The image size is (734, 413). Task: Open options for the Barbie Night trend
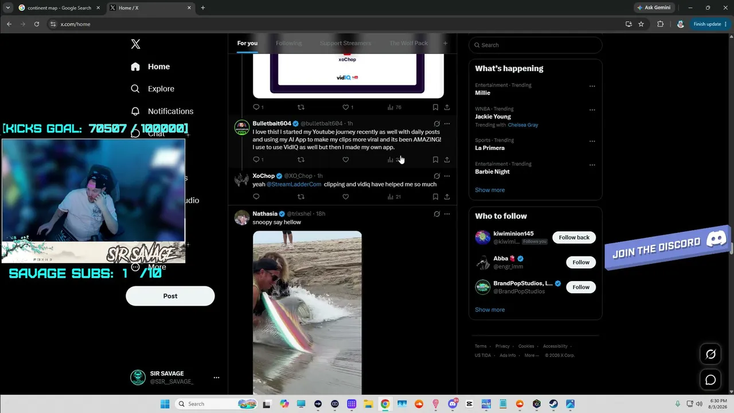pos(592,165)
